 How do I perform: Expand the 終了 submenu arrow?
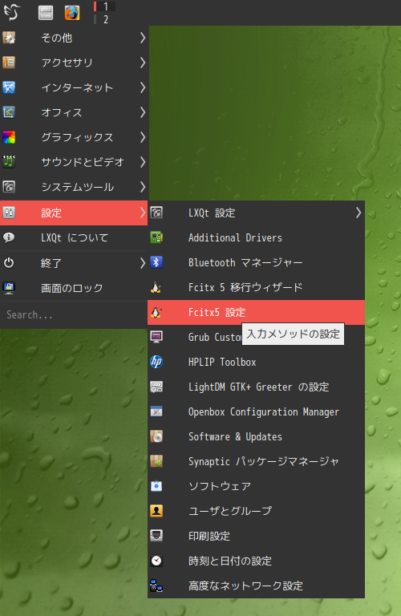click(143, 263)
